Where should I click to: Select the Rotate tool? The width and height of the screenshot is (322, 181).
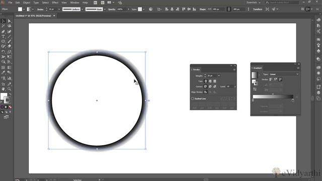[3, 52]
